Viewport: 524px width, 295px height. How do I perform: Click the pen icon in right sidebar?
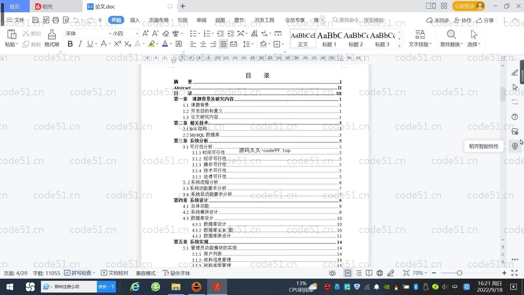515,73
